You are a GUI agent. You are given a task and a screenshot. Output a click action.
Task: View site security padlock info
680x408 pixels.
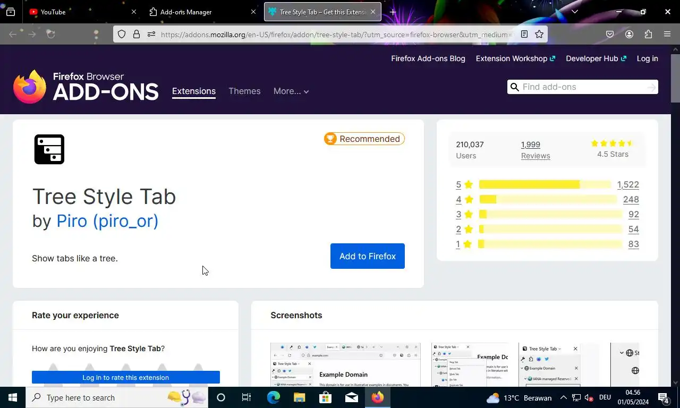(137, 34)
